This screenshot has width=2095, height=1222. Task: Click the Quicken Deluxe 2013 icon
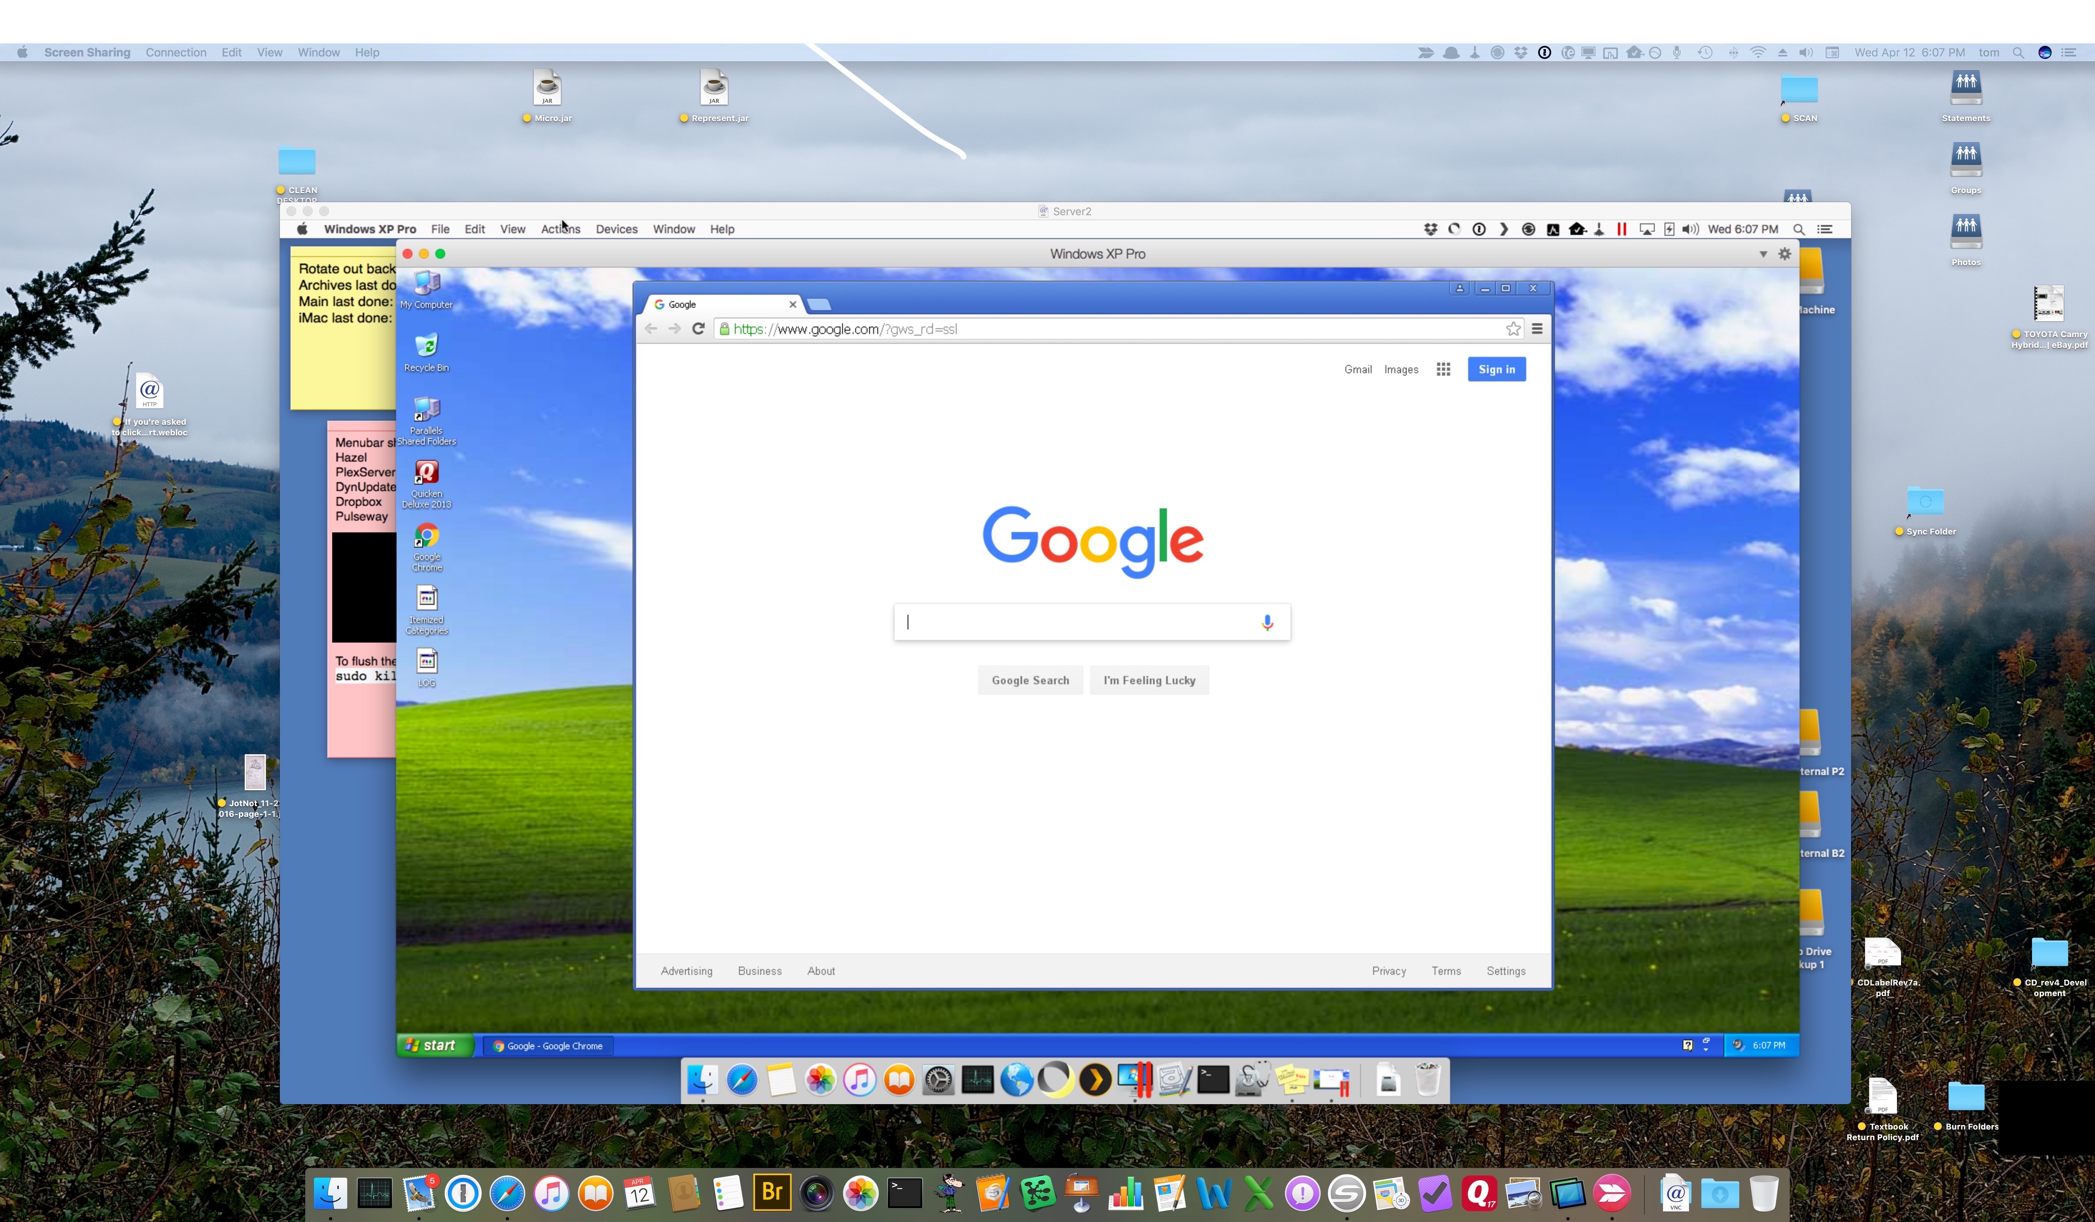tap(426, 483)
